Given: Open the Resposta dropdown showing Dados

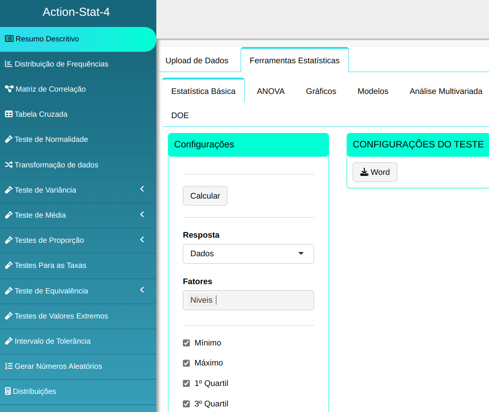Looking at the screenshot, I should tap(248, 254).
